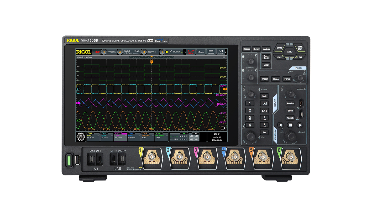Click the D0-3 logic probe port
Screen dimensions: 372x217
[92, 159]
